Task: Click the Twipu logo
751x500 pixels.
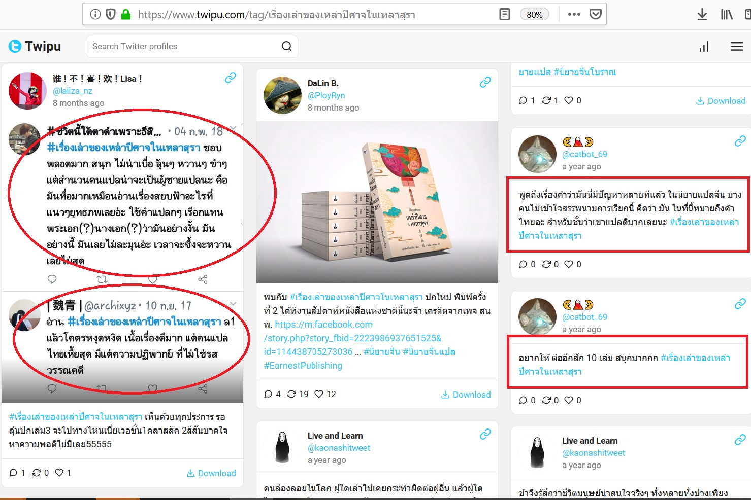Action: point(35,46)
